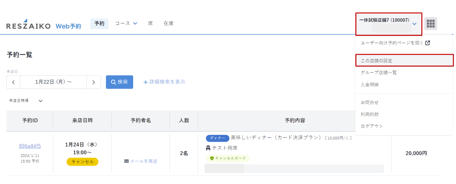
Task: Open the apps grid icon
Action: (431, 24)
